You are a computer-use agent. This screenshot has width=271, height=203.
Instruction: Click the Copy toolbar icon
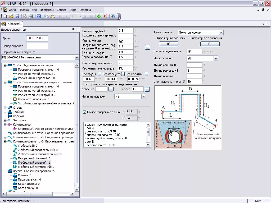coord(46,16)
